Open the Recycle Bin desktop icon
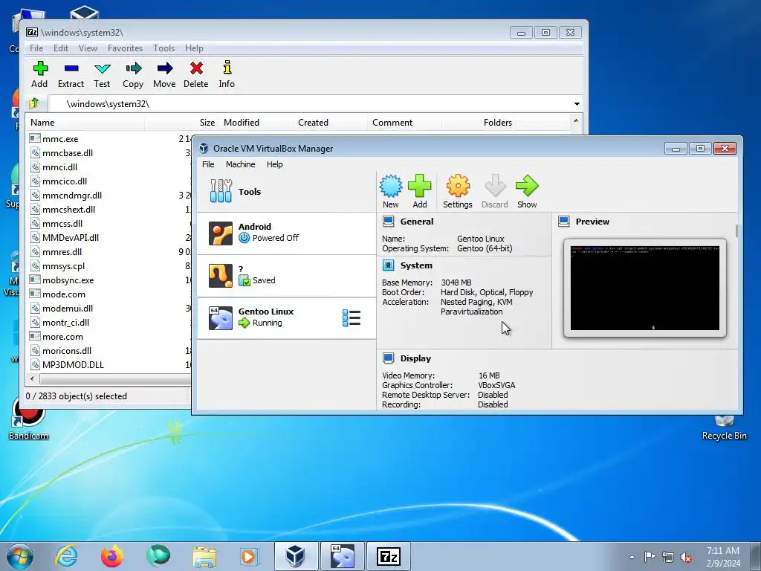This screenshot has width=761, height=571. [x=724, y=428]
